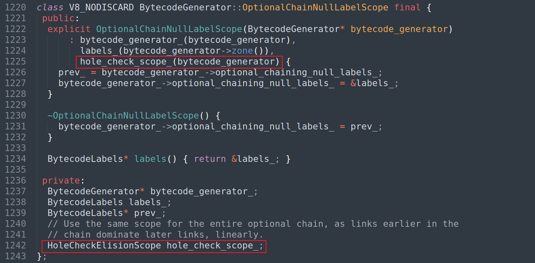Click line number 1242 in the gutter

click(16, 246)
